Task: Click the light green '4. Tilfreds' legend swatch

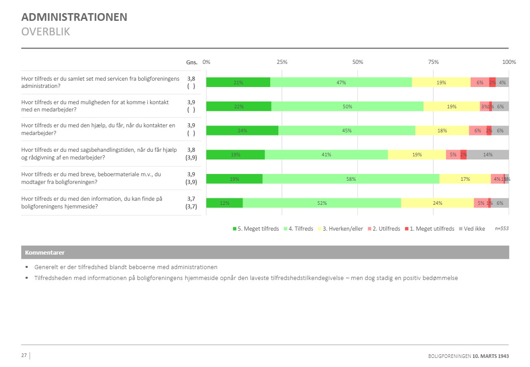Action: pos(286,229)
